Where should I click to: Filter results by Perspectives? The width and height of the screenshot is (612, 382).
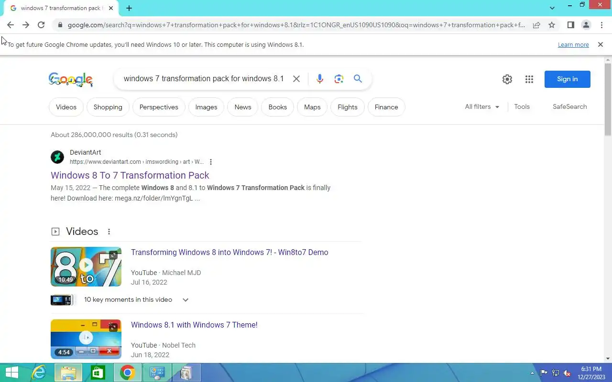[159, 107]
